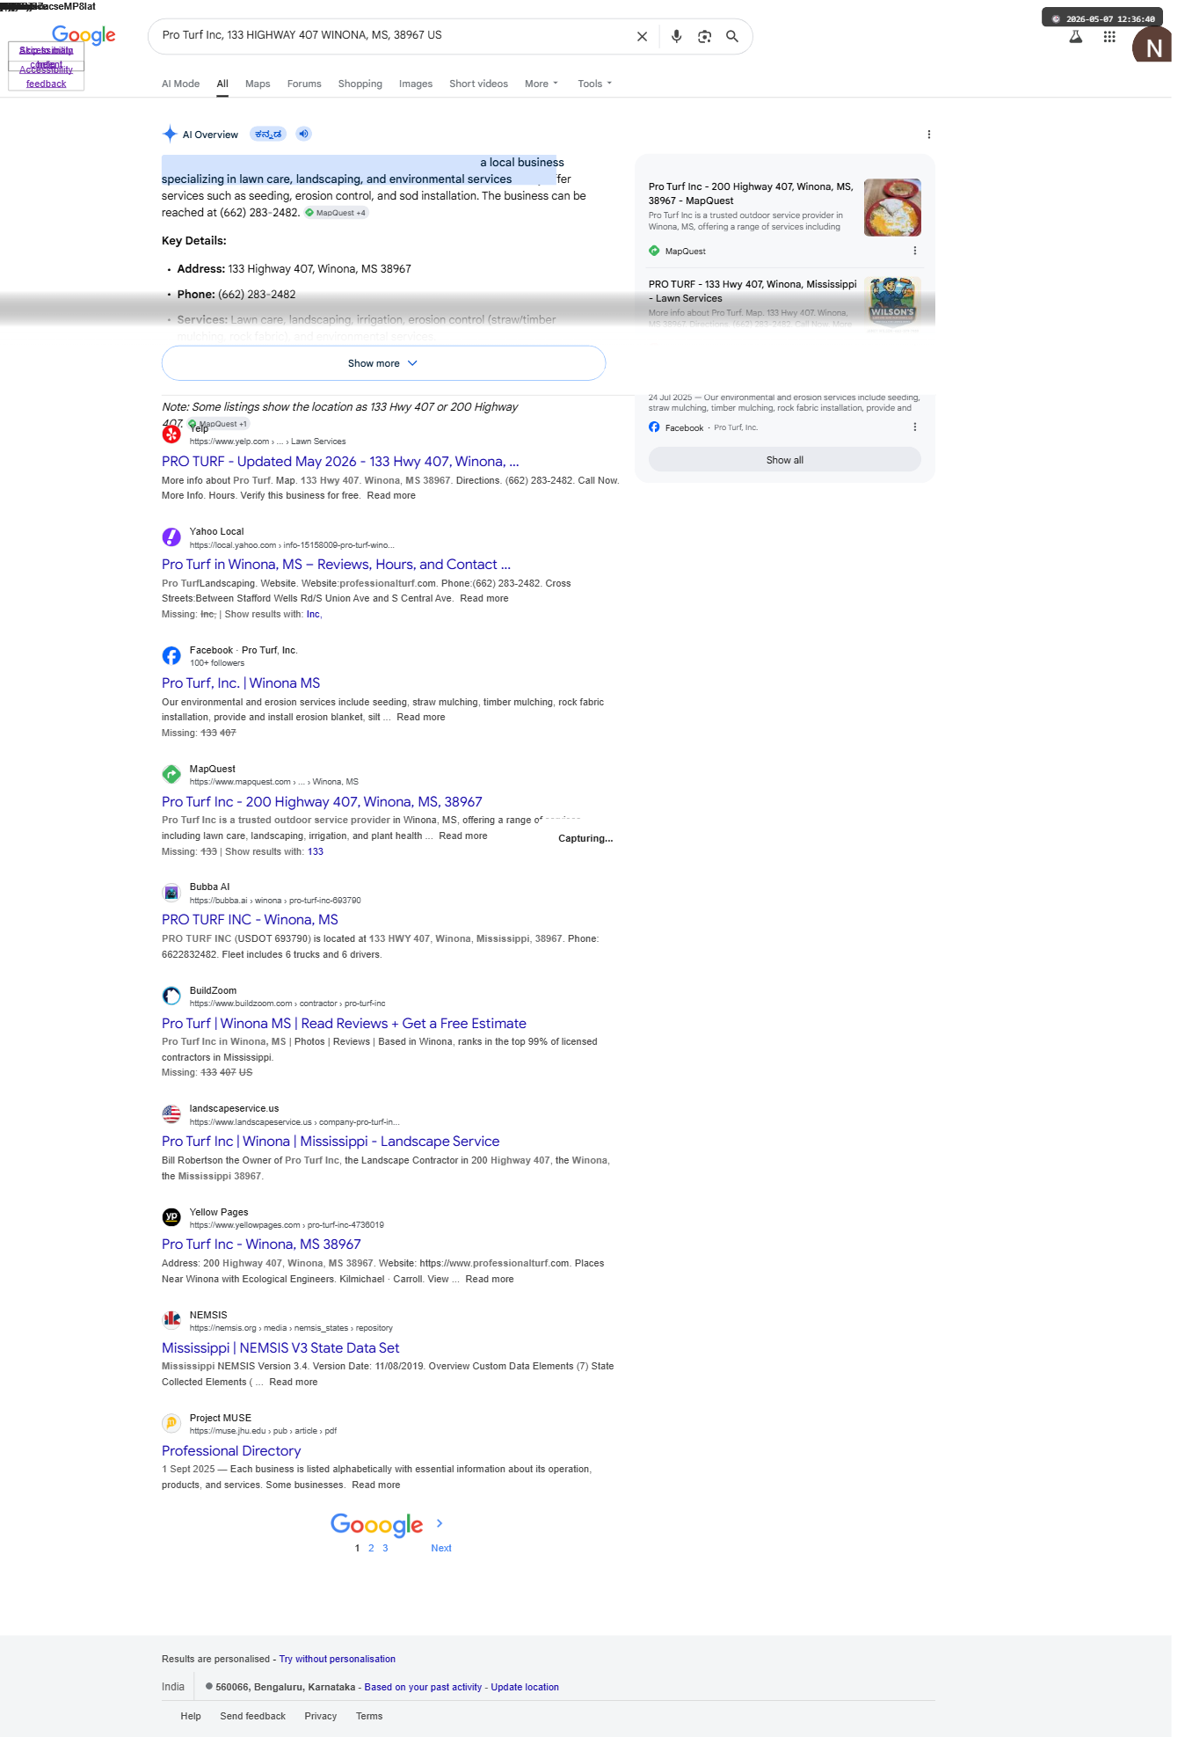Image resolution: width=1185 pixels, height=1737 pixels.
Task: Click into the search input field
Action: pyautogui.click(x=391, y=36)
